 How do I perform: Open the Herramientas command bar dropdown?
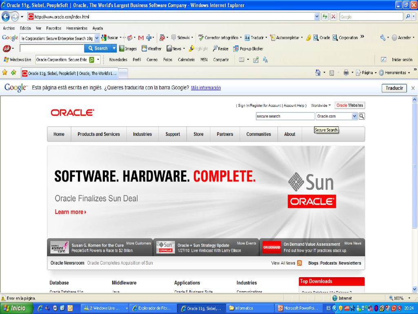[x=395, y=73]
